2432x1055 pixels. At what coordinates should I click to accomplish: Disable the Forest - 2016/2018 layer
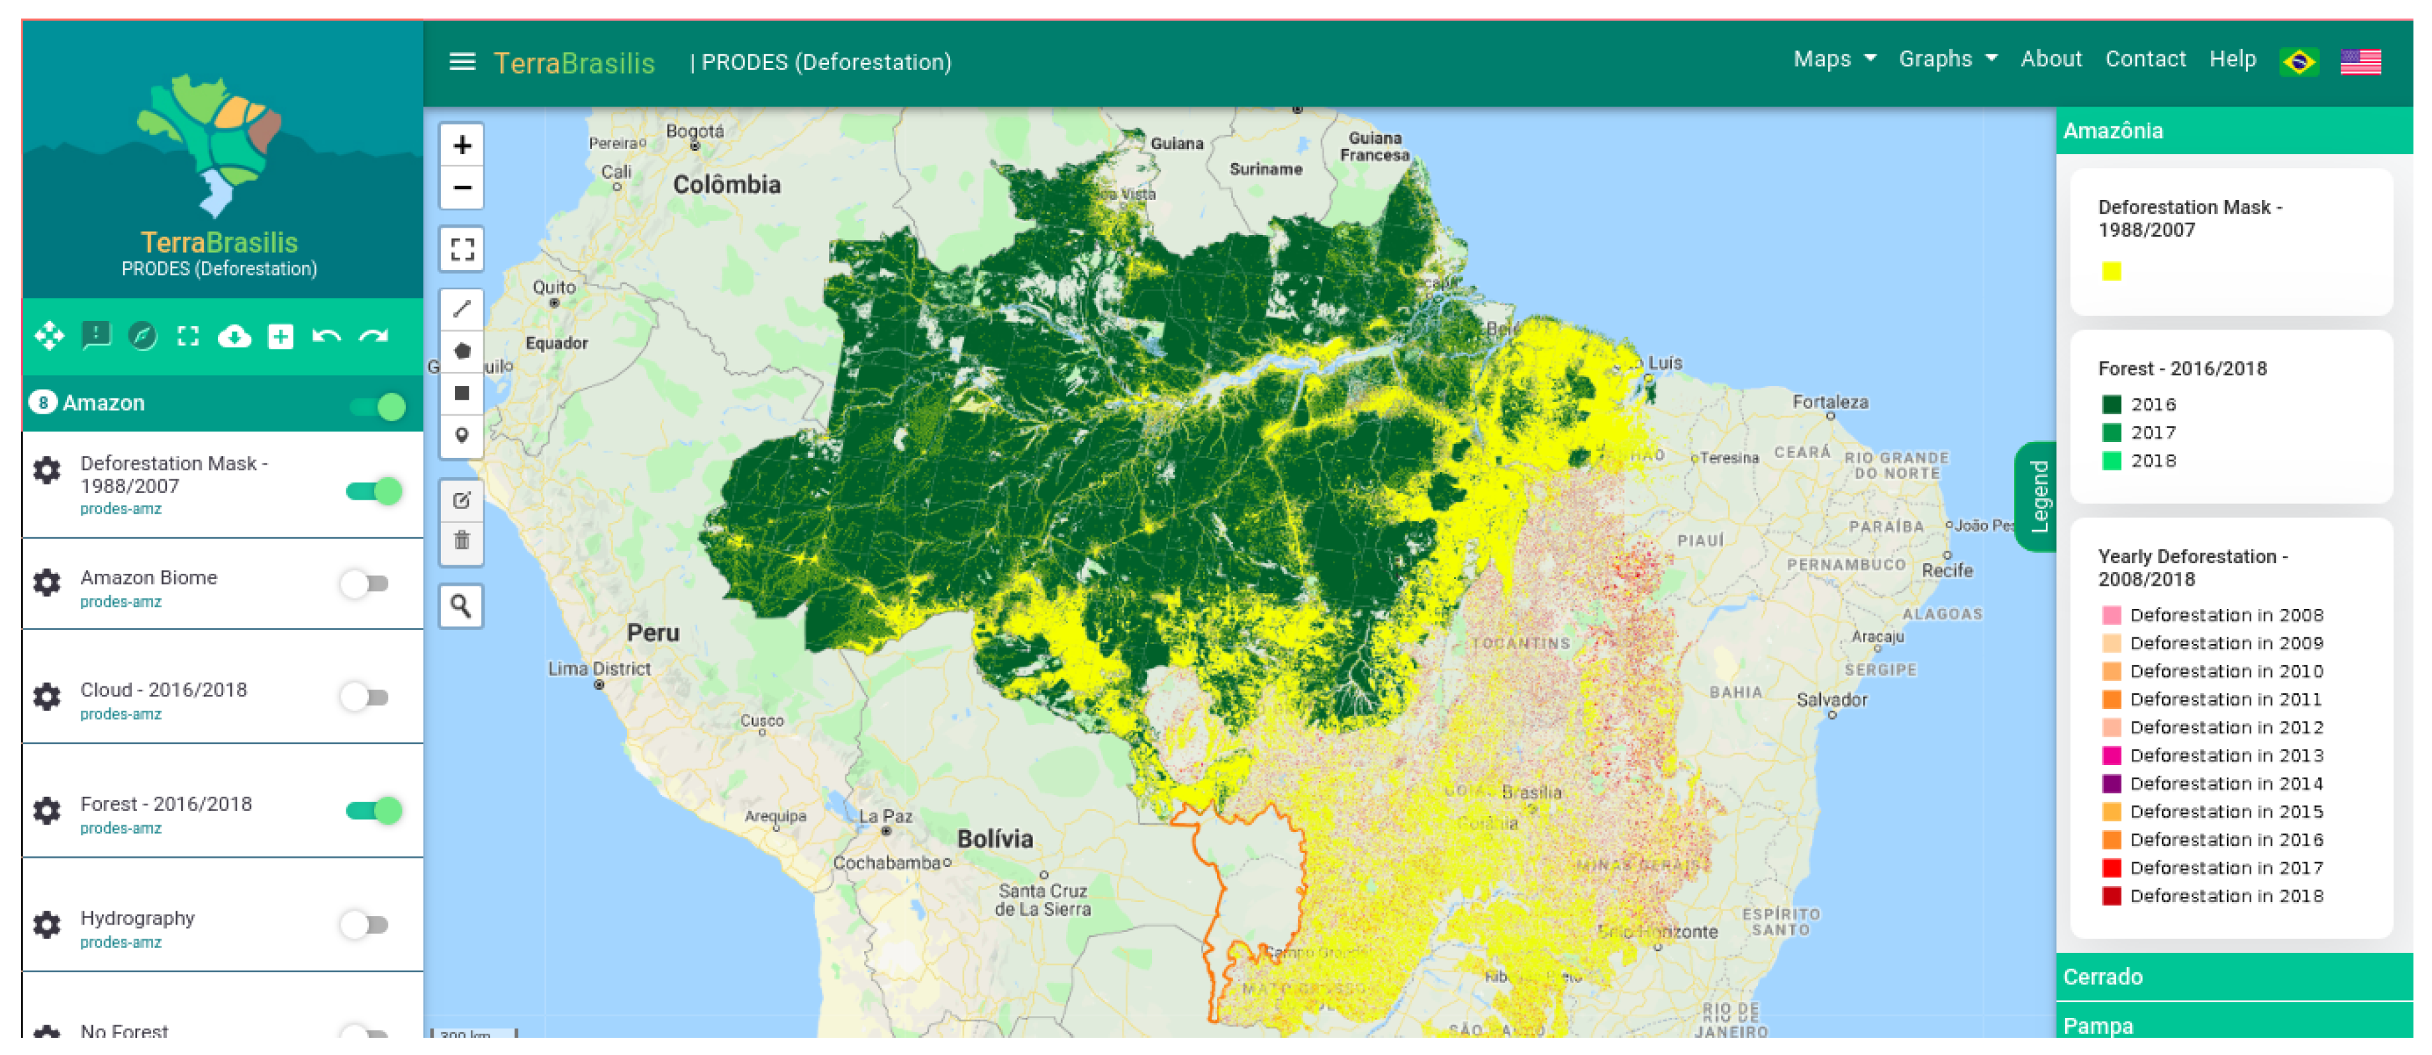pos(375,811)
